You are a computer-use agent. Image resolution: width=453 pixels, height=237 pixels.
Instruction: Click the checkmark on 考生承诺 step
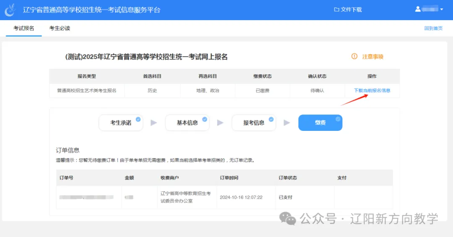click(x=138, y=119)
